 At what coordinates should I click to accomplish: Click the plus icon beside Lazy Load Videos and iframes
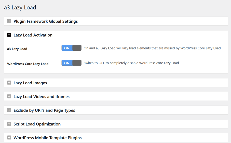click(9, 96)
